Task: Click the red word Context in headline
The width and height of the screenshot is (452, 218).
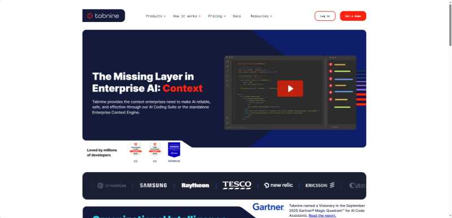Action: pyautogui.click(x=182, y=89)
